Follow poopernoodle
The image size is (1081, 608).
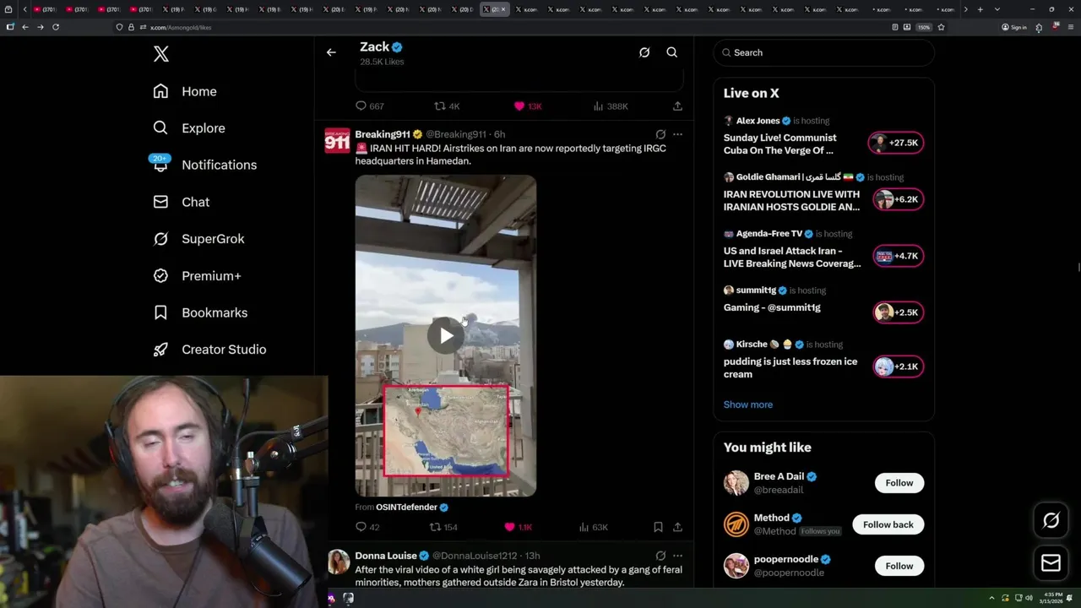coord(899,566)
